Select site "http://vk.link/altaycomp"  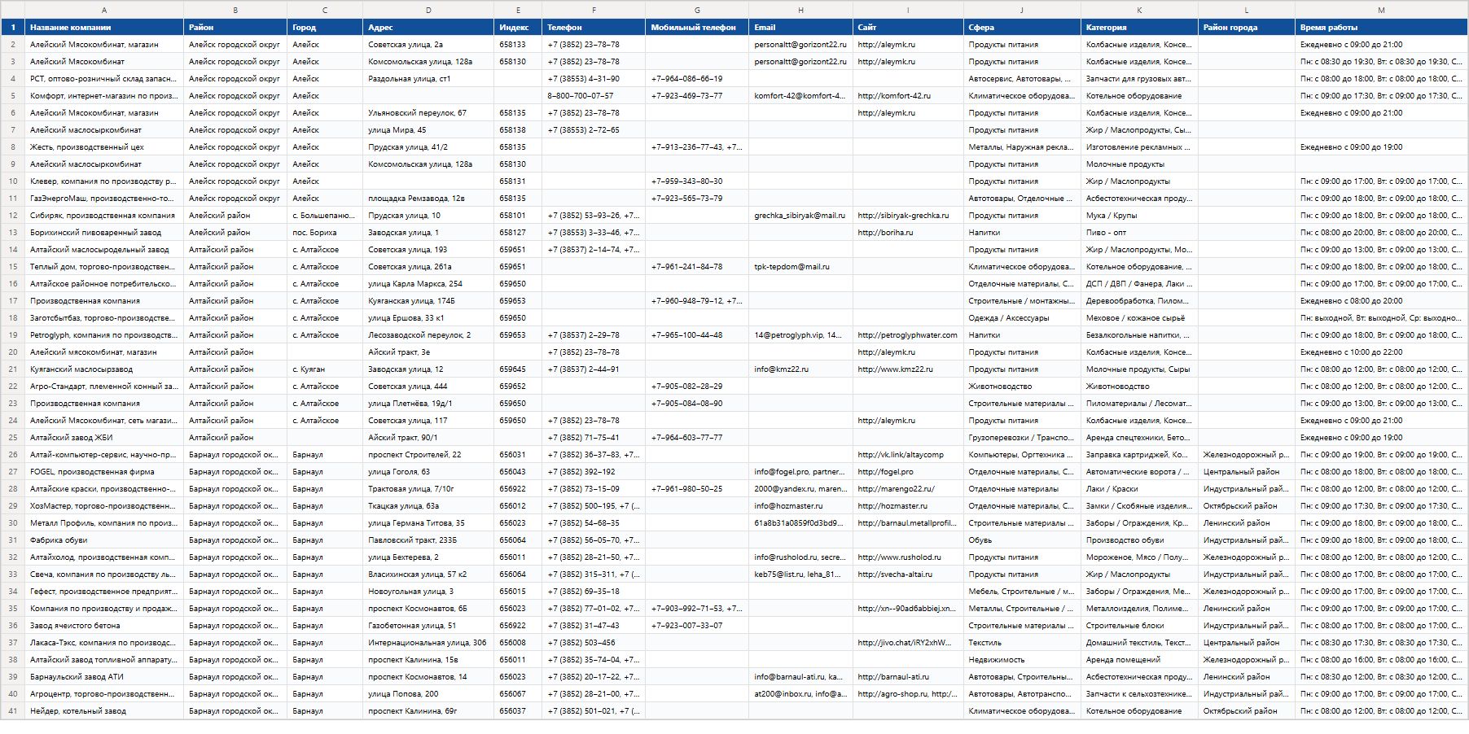[908, 455]
